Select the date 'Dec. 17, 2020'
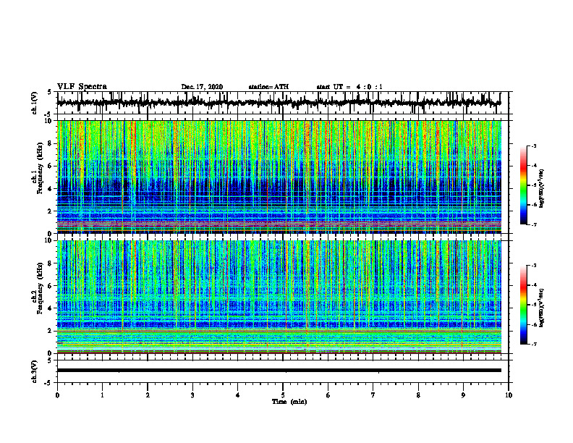Viewport: 573px width, 443px height. tap(202, 87)
